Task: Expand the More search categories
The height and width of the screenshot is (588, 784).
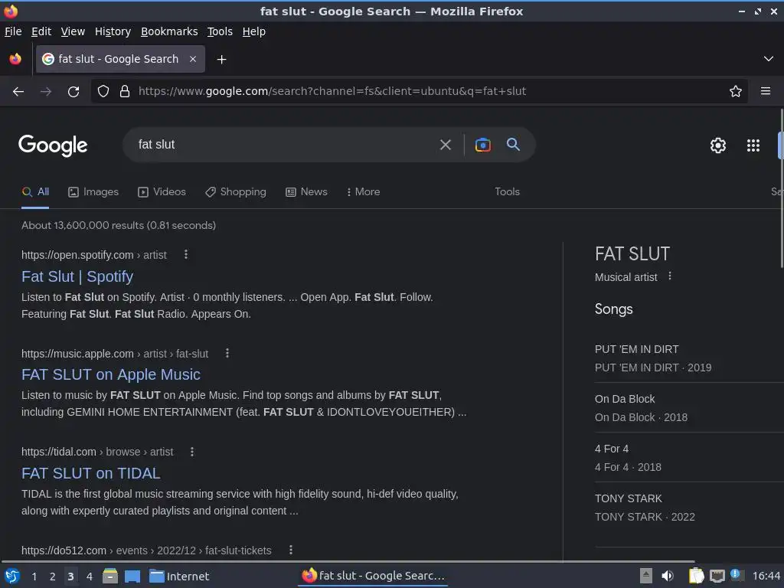Action: point(364,192)
